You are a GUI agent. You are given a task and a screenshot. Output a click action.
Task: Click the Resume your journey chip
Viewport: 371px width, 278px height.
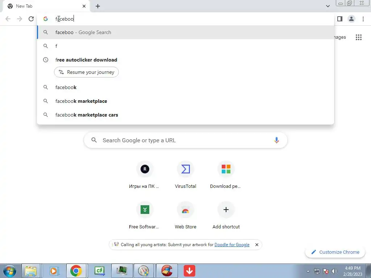click(86, 72)
